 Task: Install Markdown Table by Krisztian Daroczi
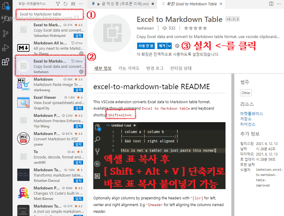(78, 181)
